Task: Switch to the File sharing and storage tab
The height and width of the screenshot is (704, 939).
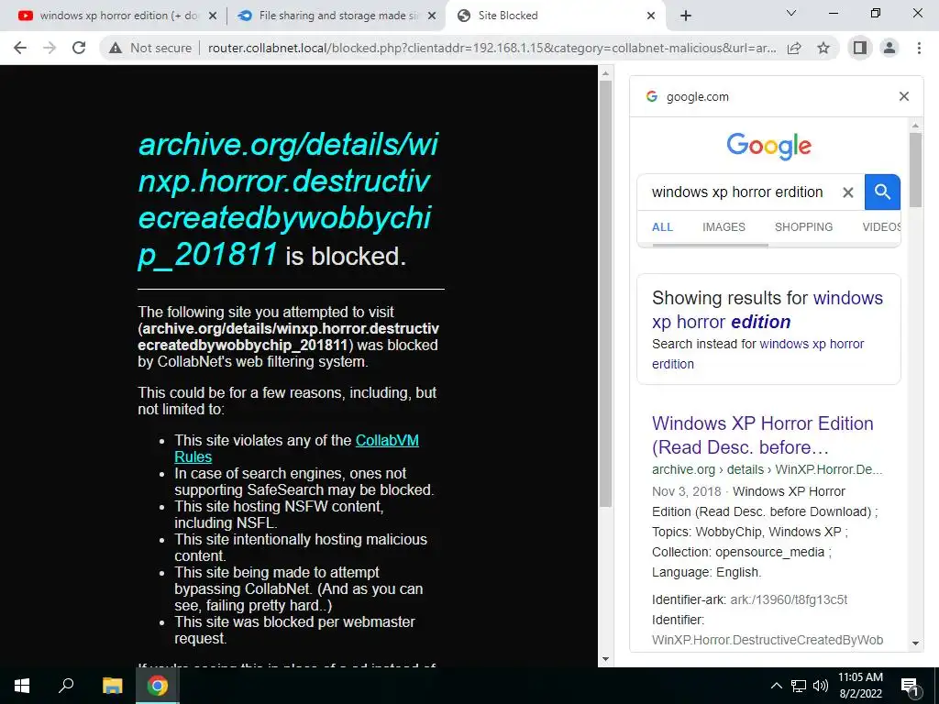Action: click(338, 16)
